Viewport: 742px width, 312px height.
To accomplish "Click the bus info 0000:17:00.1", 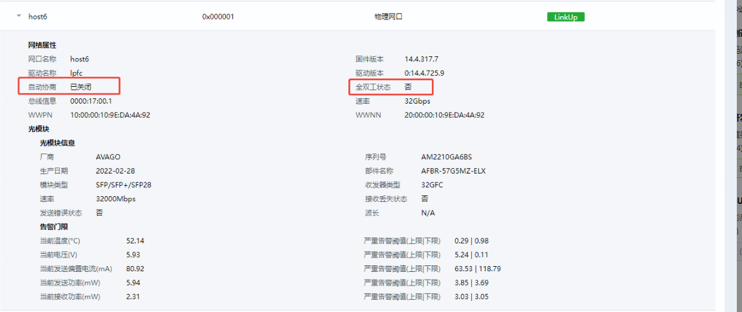I will click(x=91, y=101).
